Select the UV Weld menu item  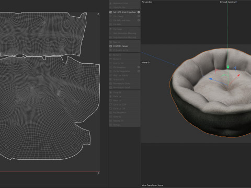coord(124,24)
